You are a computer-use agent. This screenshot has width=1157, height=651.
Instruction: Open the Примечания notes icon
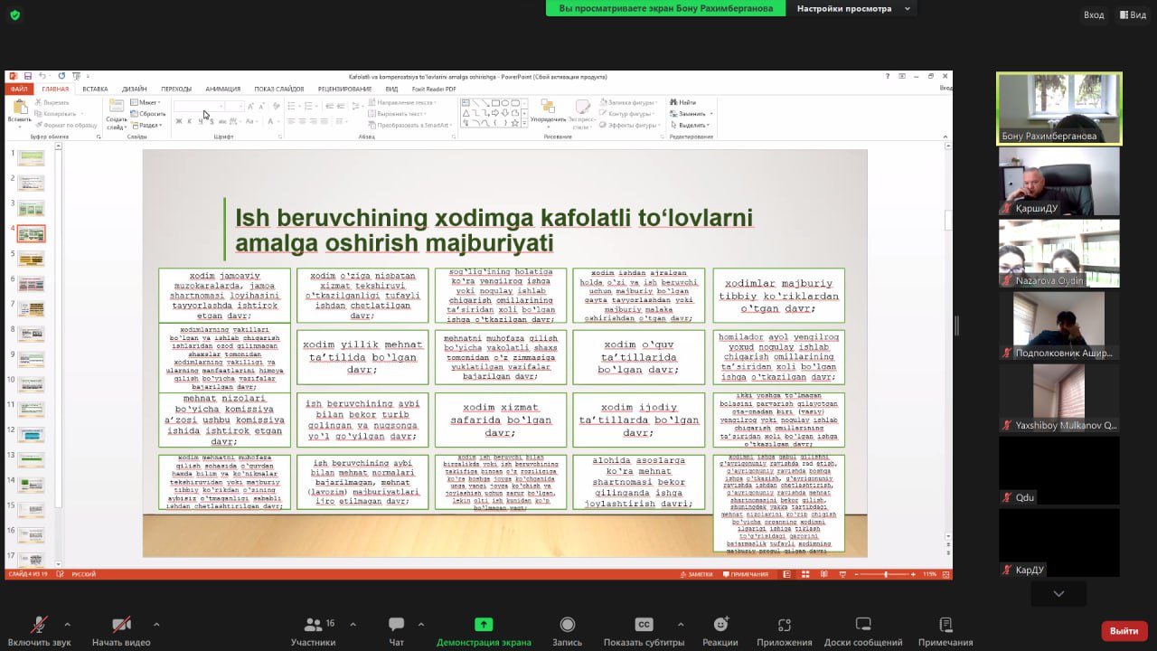(x=945, y=625)
